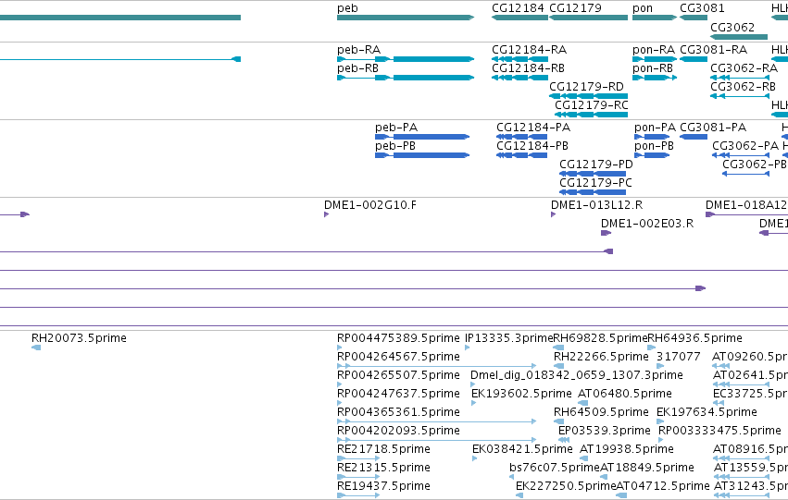Screen dimensions: 788x500
Task: Open pon-RB transcript
Action: (x=655, y=78)
